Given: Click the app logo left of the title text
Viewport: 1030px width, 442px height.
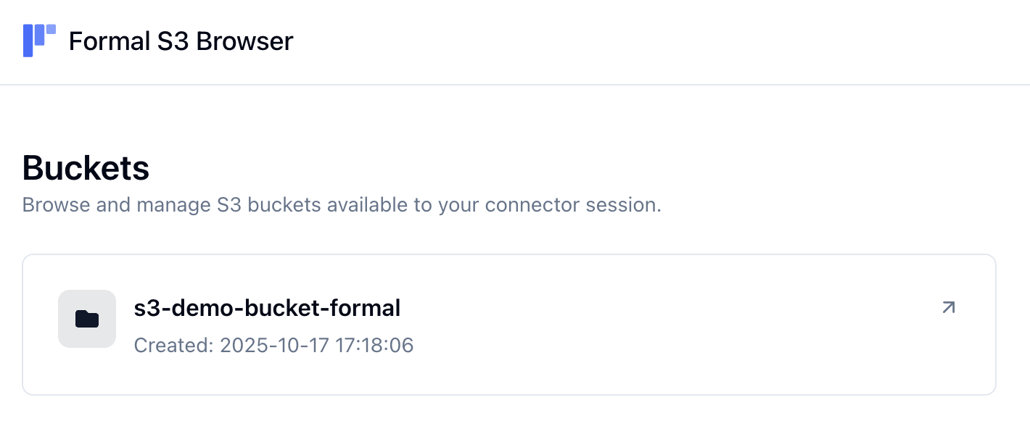Looking at the screenshot, I should coord(40,41).
